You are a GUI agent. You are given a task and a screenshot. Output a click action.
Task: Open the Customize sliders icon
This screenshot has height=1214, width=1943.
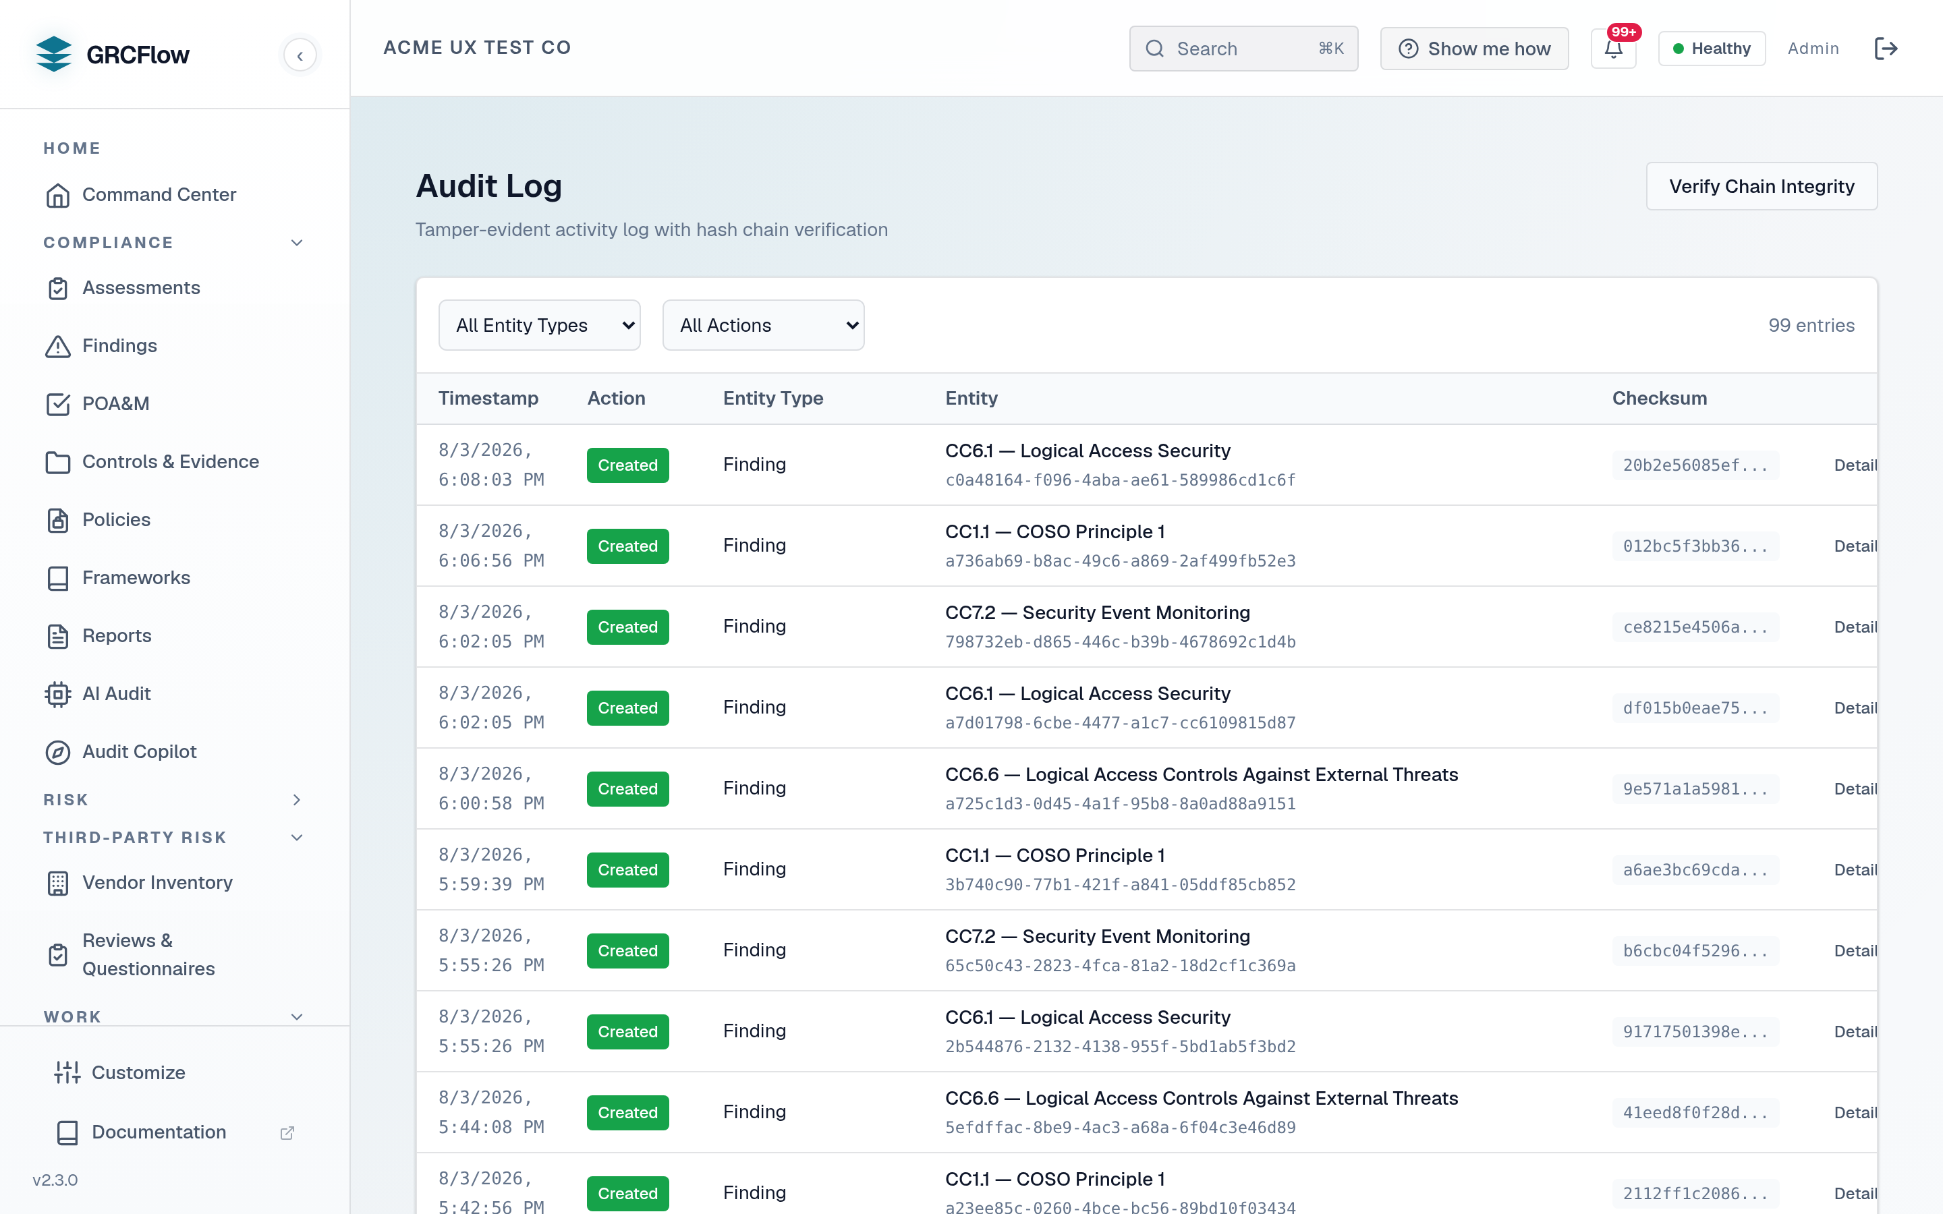tap(67, 1072)
